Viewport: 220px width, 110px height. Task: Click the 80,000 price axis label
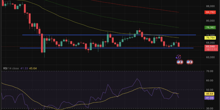pyautogui.click(x=210, y=21)
